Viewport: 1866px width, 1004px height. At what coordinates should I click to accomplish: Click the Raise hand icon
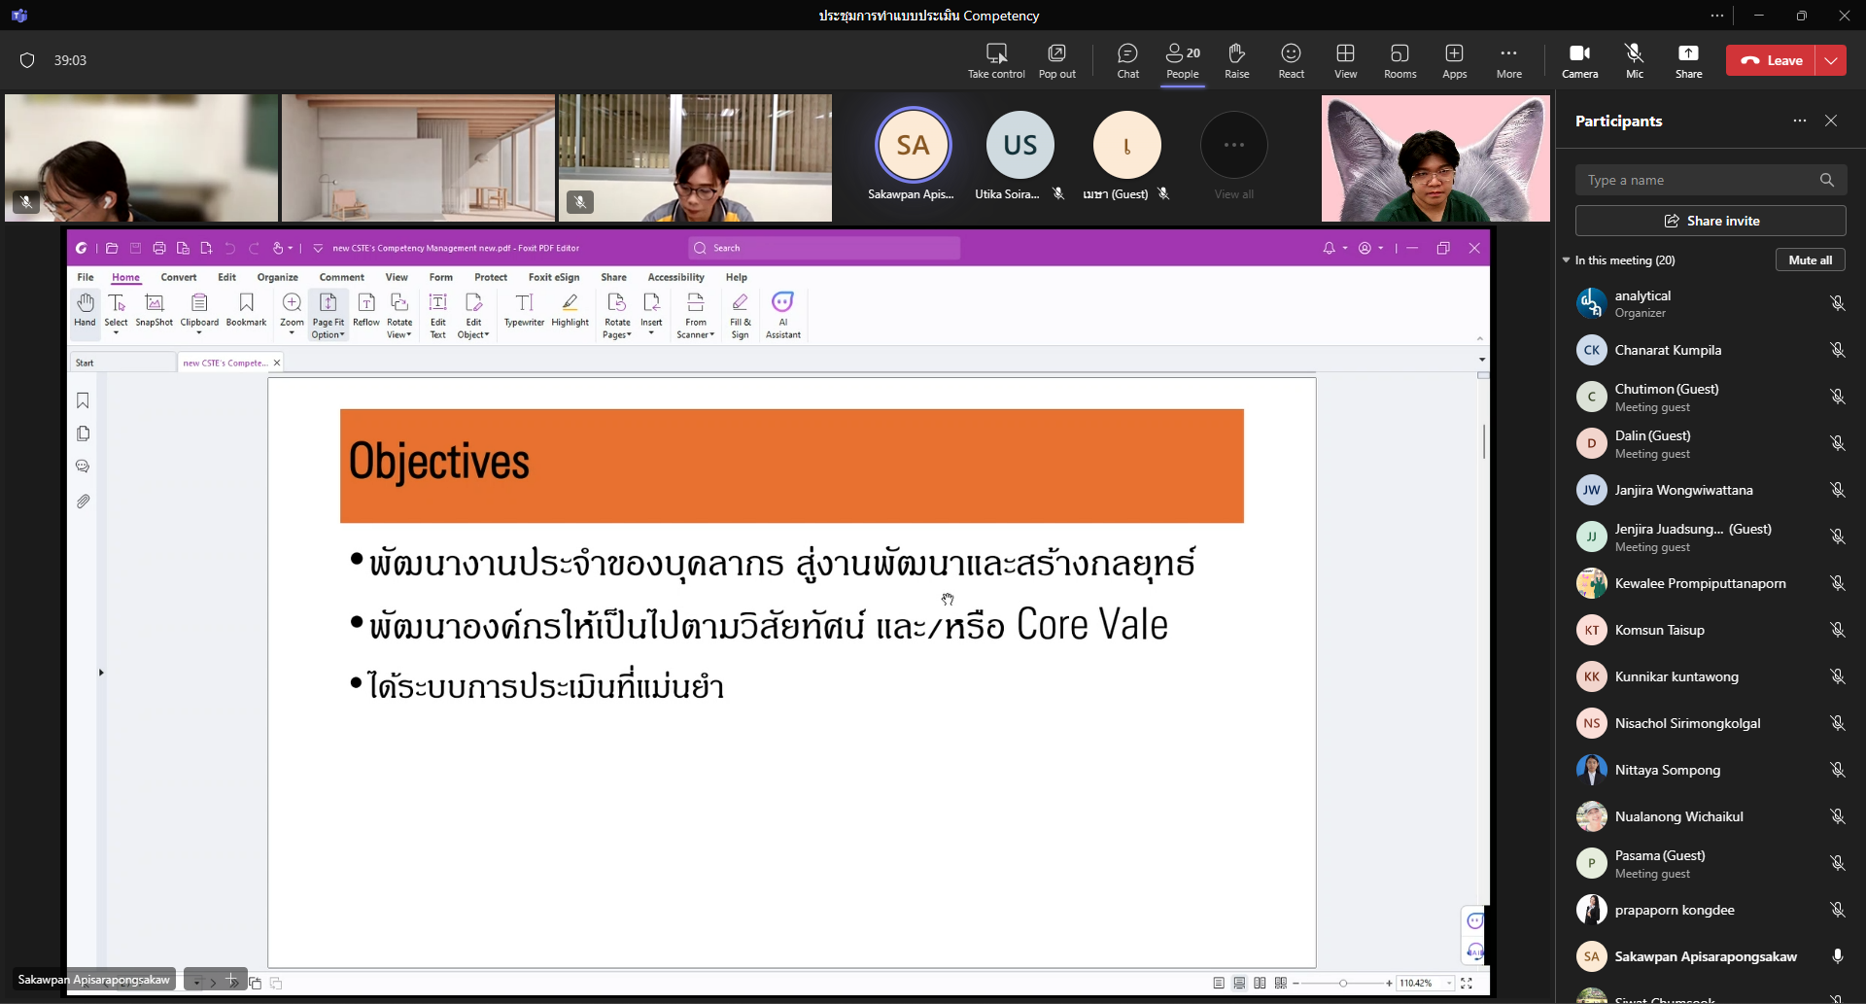1236,60
